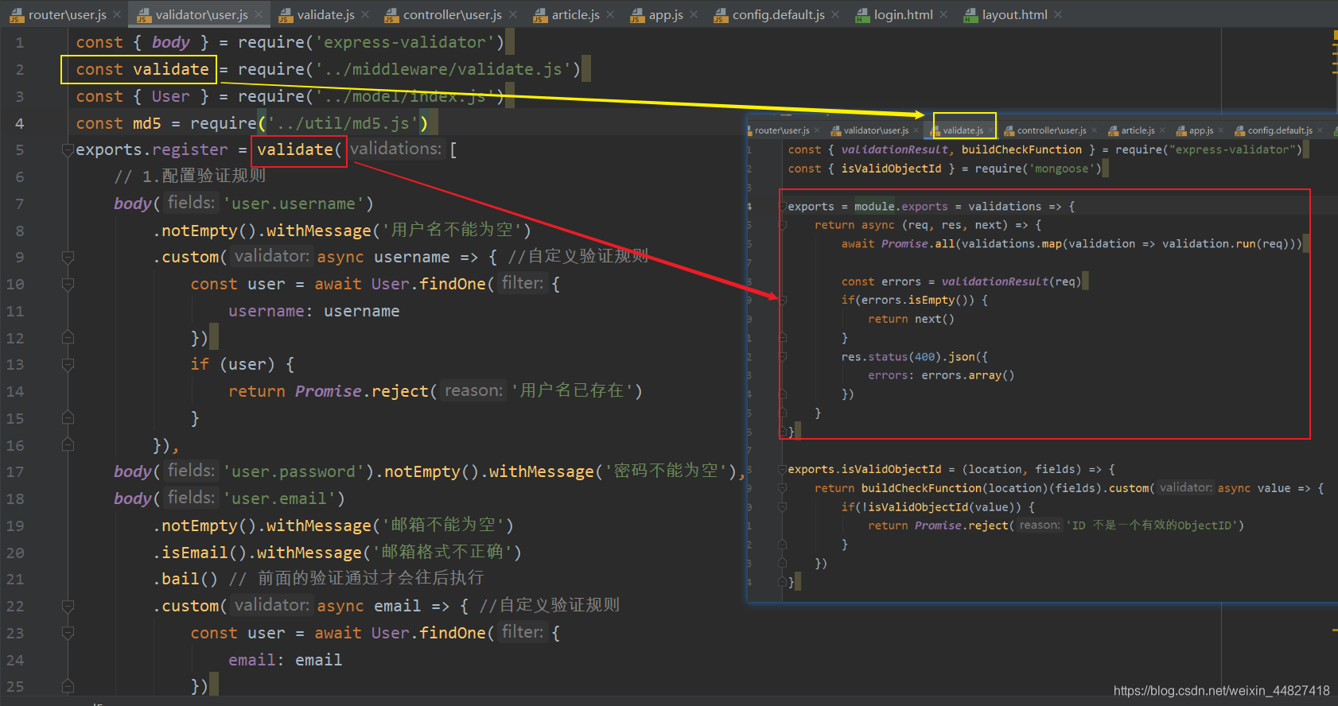1338x706 pixels.
Task: Click the JS file icon on config.default.js tab
Action: (x=721, y=15)
